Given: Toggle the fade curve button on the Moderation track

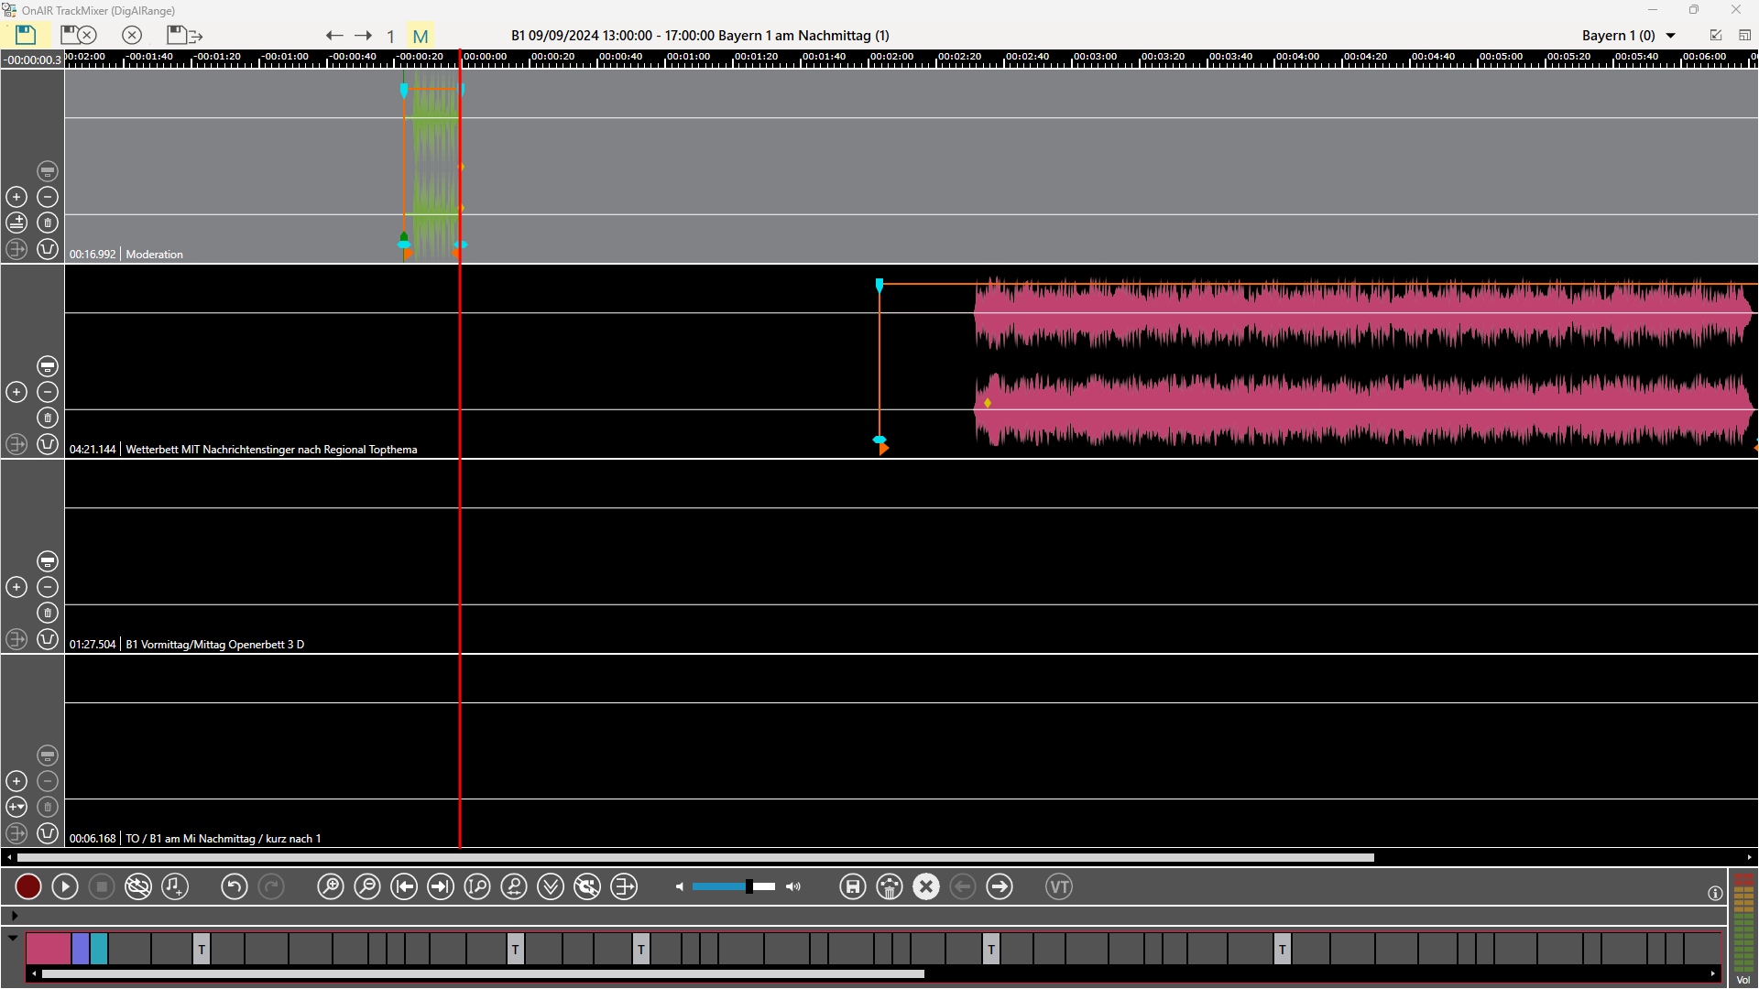Looking at the screenshot, I should pos(48,249).
